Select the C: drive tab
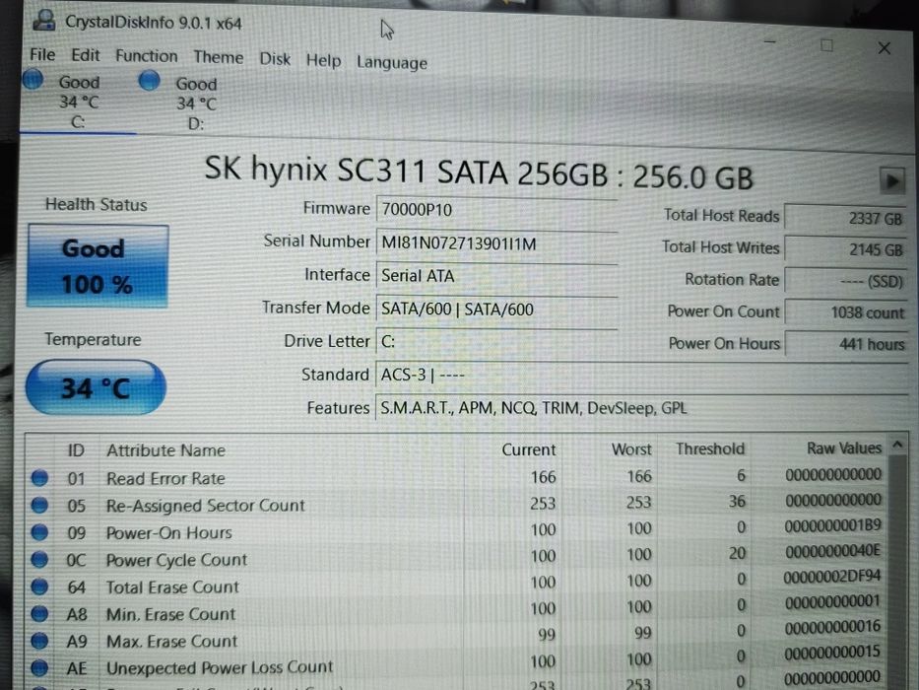This screenshot has height=690, width=919. point(78,103)
